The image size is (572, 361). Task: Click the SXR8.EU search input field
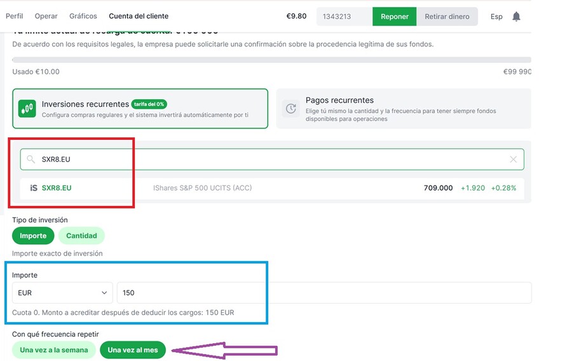272,160
